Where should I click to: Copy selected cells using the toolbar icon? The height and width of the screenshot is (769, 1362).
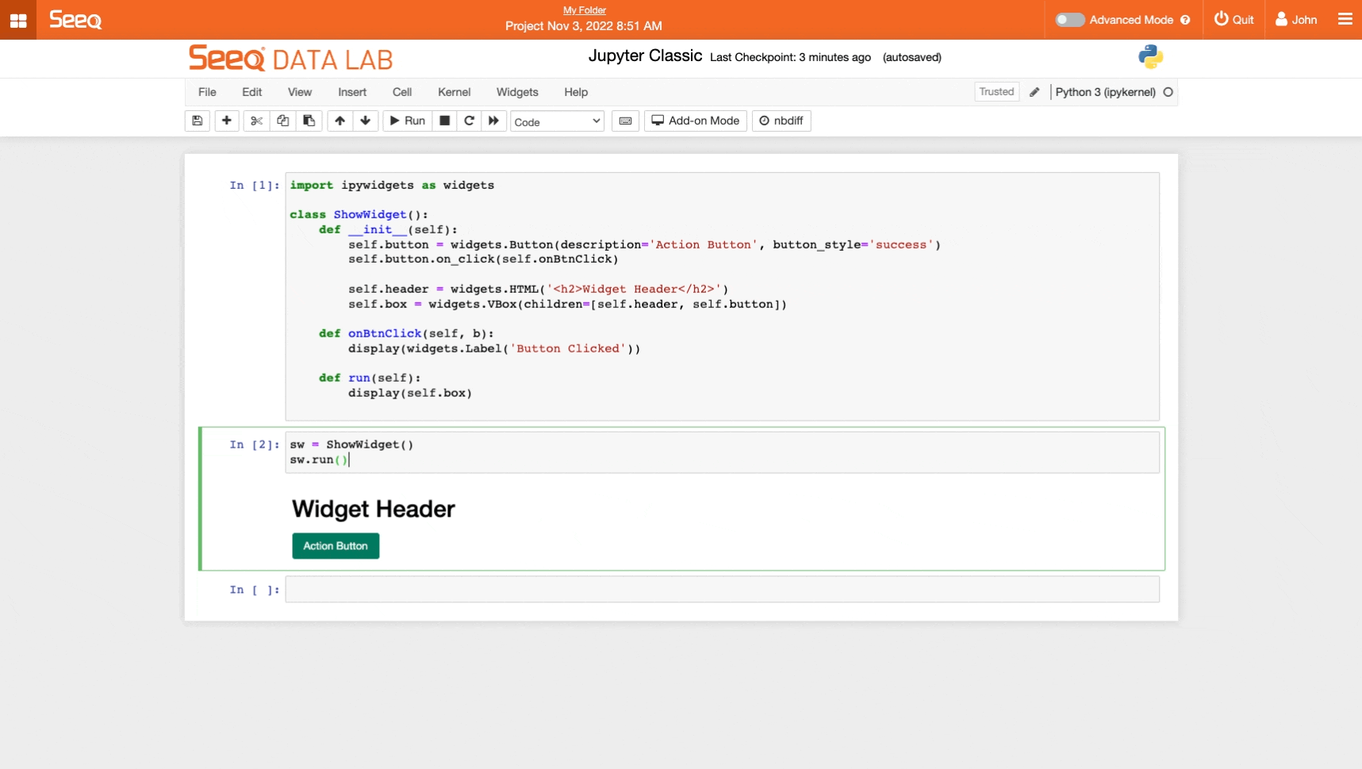tap(282, 121)
